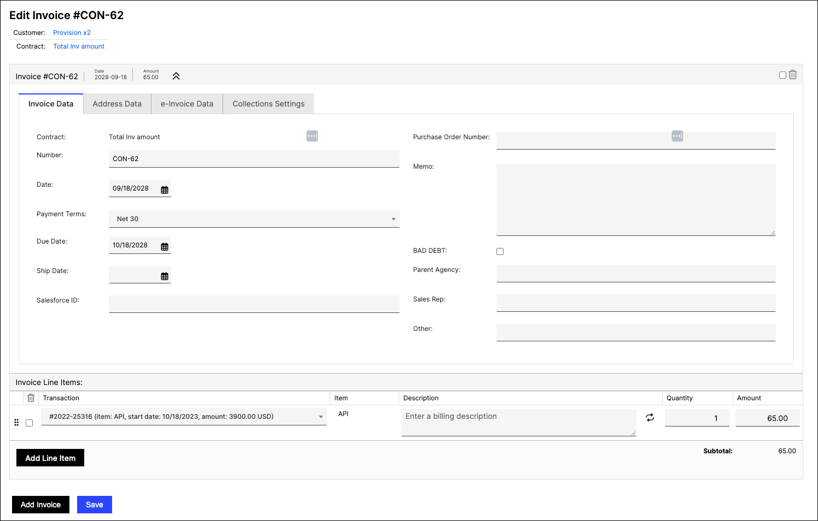Focus the Number field CON-62
Screen dimensions: 818x521
point(254,159)
